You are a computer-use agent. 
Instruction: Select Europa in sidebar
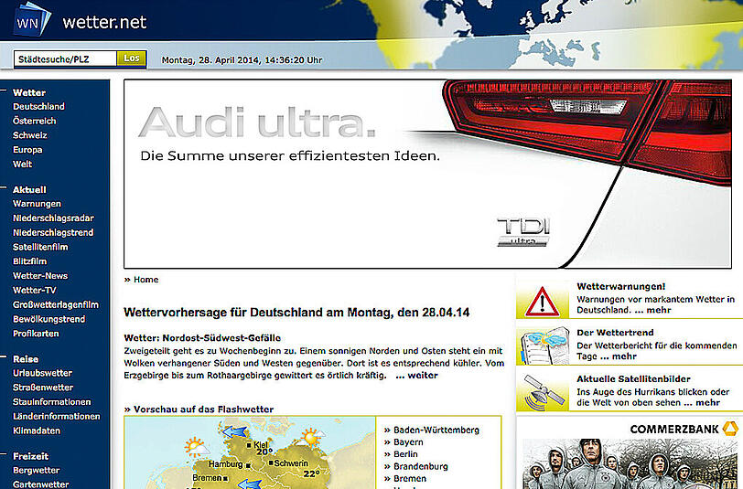27,150
